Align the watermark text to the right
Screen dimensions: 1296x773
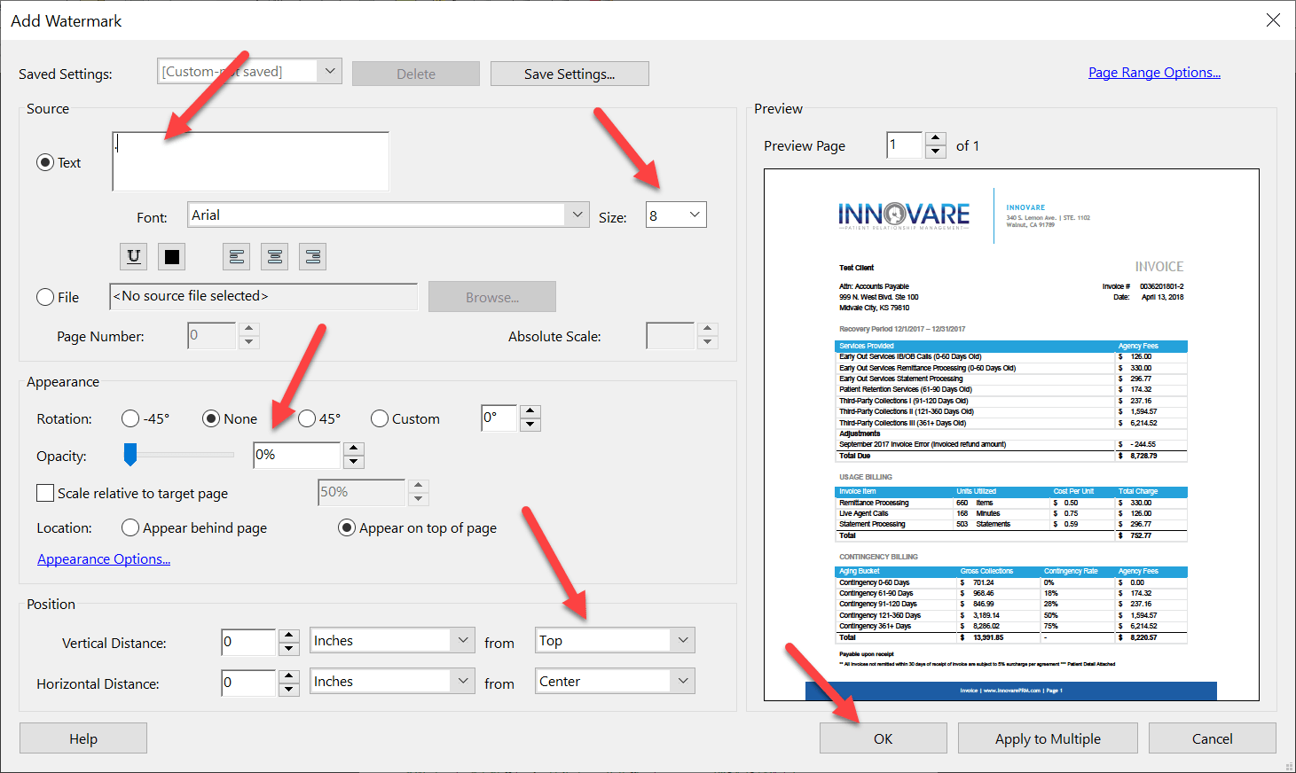[x=312, y=256]
